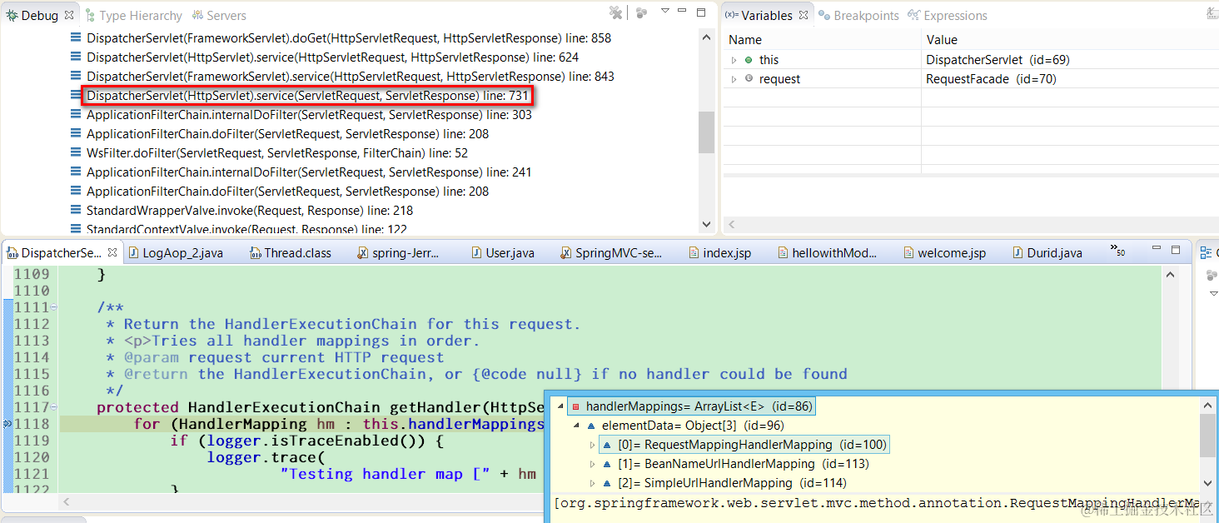Click the Debug view vertical scrollbar thumb
The height and width of the screenshot is (523, 1219).
click(x=707, y=132)
